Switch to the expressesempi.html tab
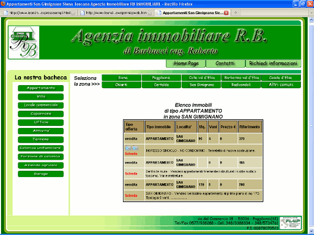The image size is (314, 235). tap(40, 13)
